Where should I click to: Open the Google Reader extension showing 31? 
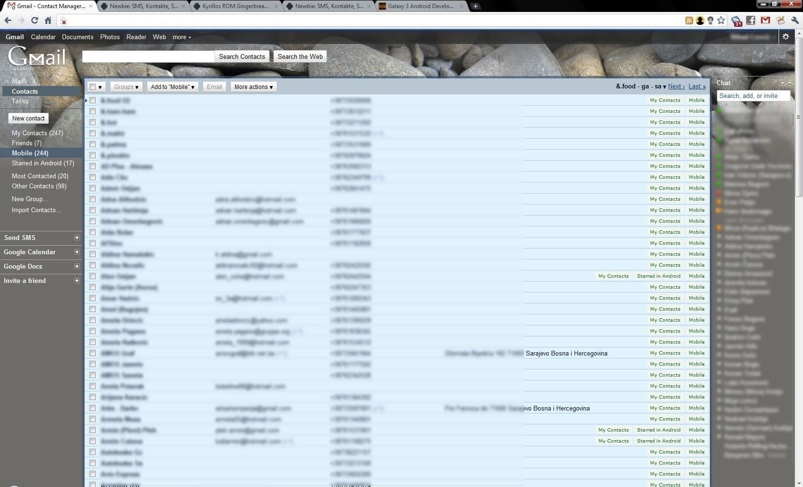(737, 21)
